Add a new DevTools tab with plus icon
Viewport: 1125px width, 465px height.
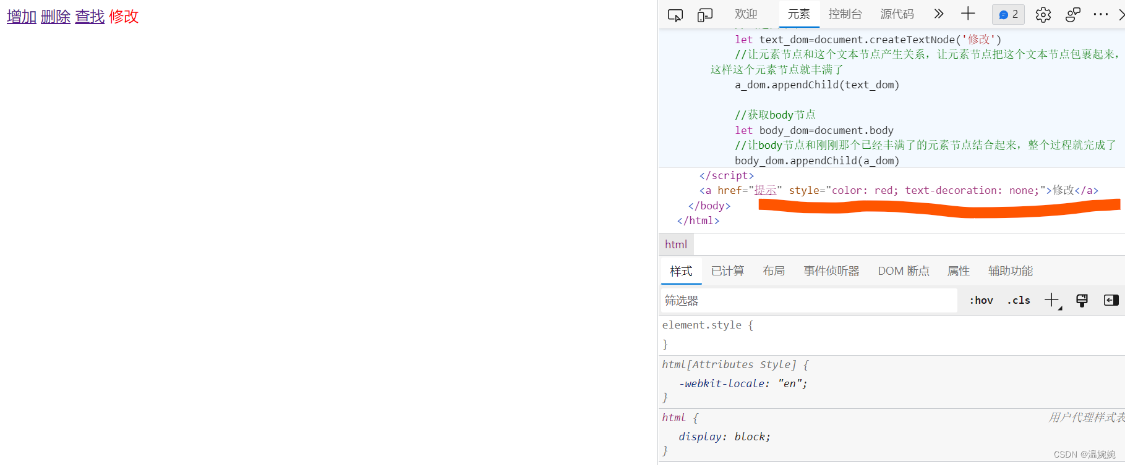point(968,14)
